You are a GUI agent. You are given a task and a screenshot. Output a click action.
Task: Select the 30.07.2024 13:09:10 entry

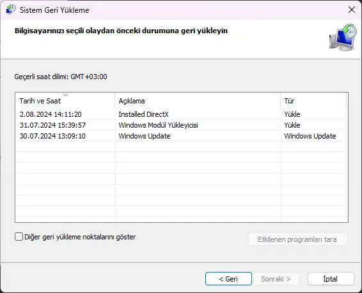[x=52, y=136]
